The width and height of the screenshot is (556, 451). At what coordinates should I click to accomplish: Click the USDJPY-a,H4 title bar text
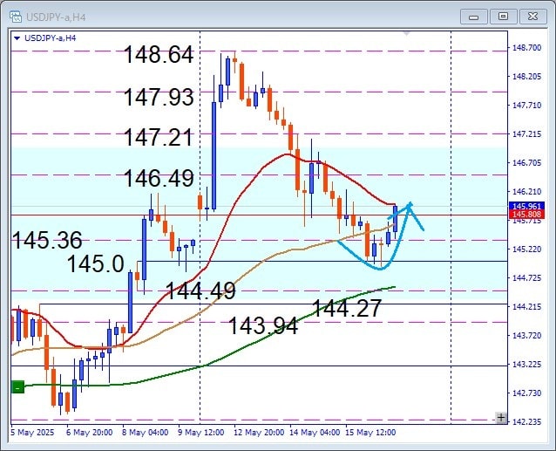[x=56, y=17]
